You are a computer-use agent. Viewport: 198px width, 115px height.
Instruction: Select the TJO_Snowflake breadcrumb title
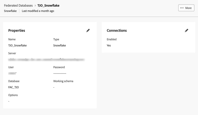tap(48, 6)
